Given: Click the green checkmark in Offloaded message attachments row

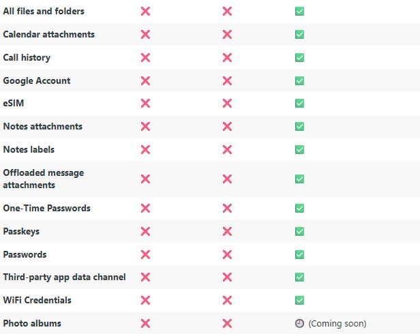Looking at the screenshot, I should [299, 179].
